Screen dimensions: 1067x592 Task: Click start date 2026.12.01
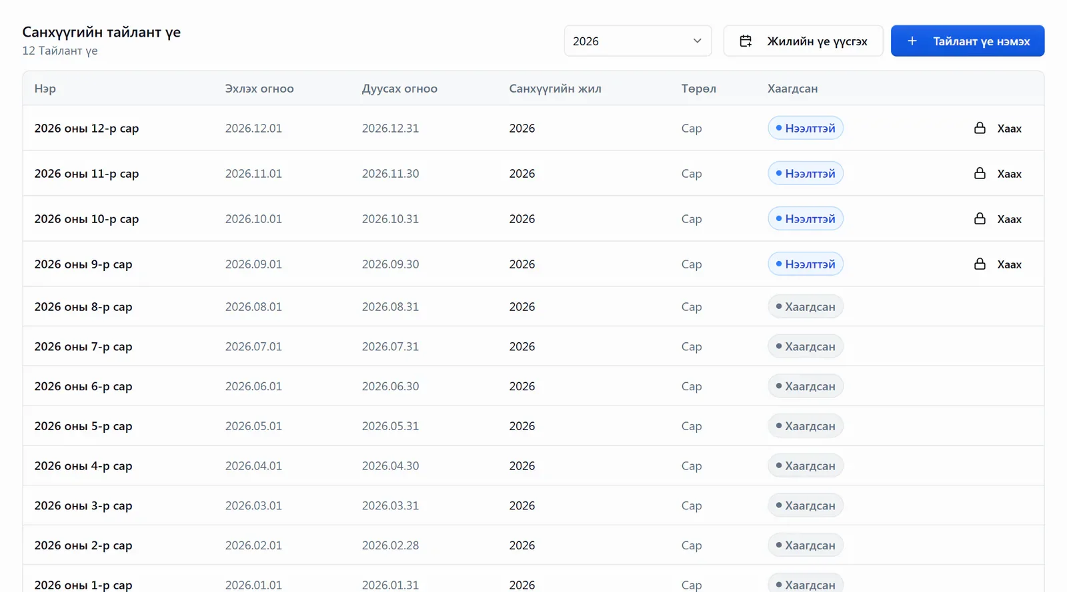(253, 128)
